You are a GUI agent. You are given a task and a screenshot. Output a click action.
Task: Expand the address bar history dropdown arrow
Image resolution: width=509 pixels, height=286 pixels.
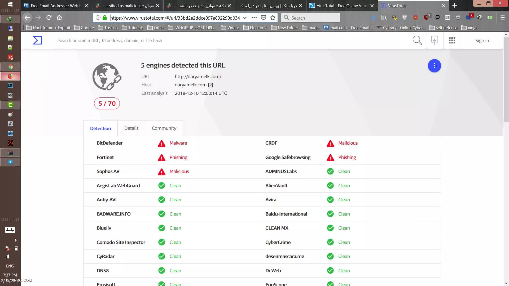click(x=245, y=18)
